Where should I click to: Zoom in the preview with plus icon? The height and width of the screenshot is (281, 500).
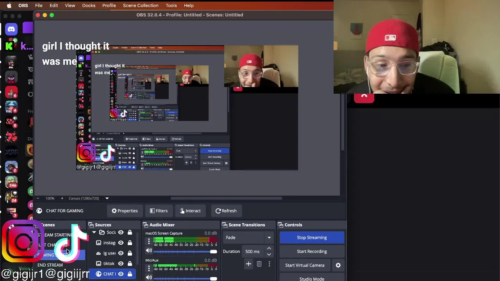pyautogui.click(x=62, y=198)
